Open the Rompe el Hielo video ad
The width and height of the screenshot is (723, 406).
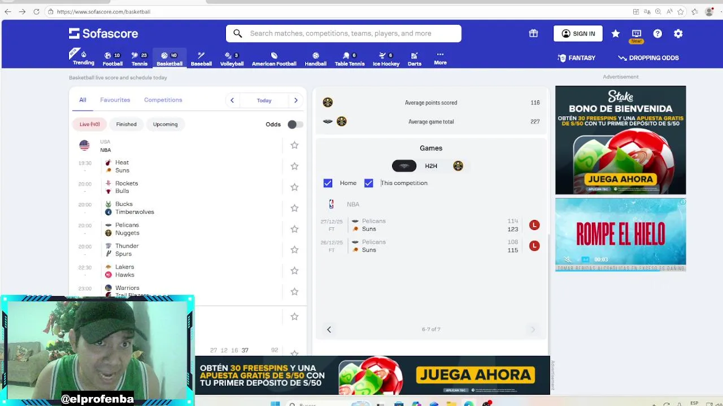point(620,235)
